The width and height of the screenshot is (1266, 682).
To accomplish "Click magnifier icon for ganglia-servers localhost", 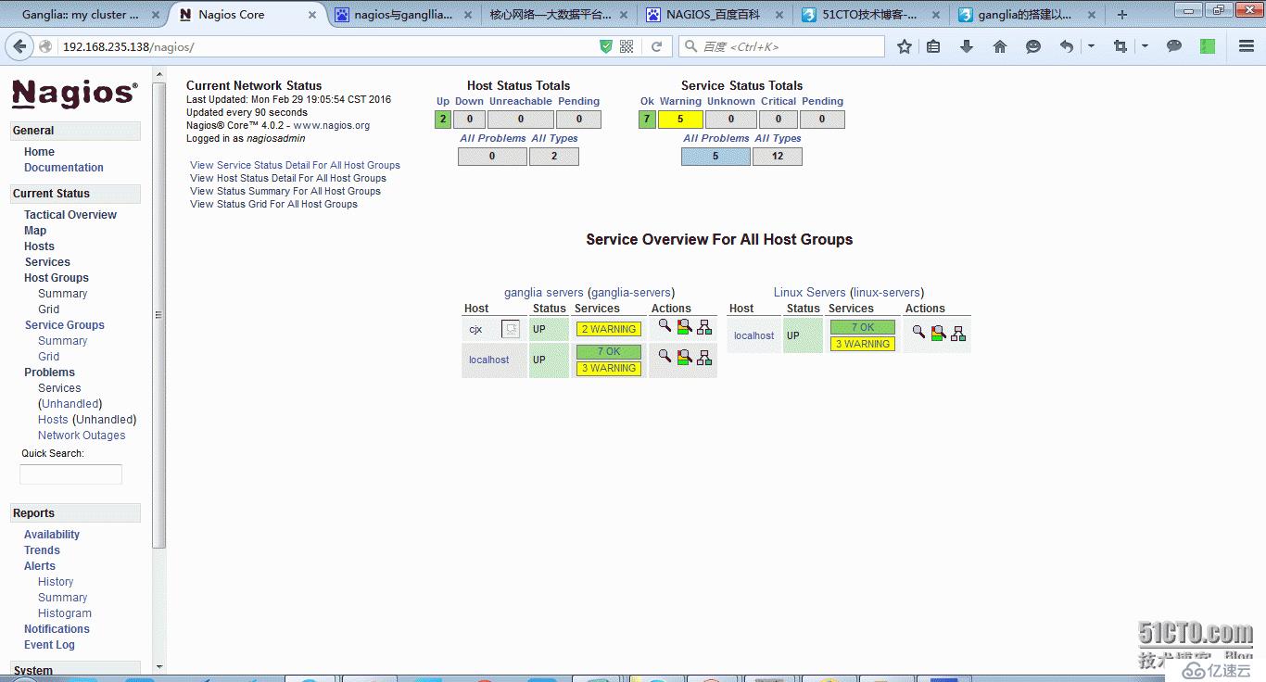I will point(665,356).
